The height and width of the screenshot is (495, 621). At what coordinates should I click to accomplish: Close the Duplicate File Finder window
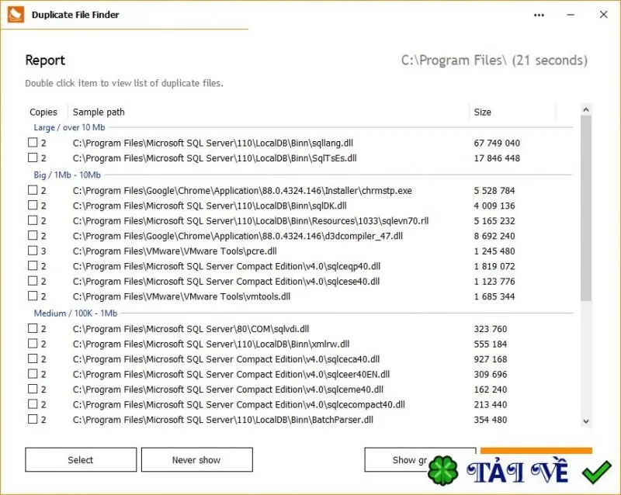point(603,15)
